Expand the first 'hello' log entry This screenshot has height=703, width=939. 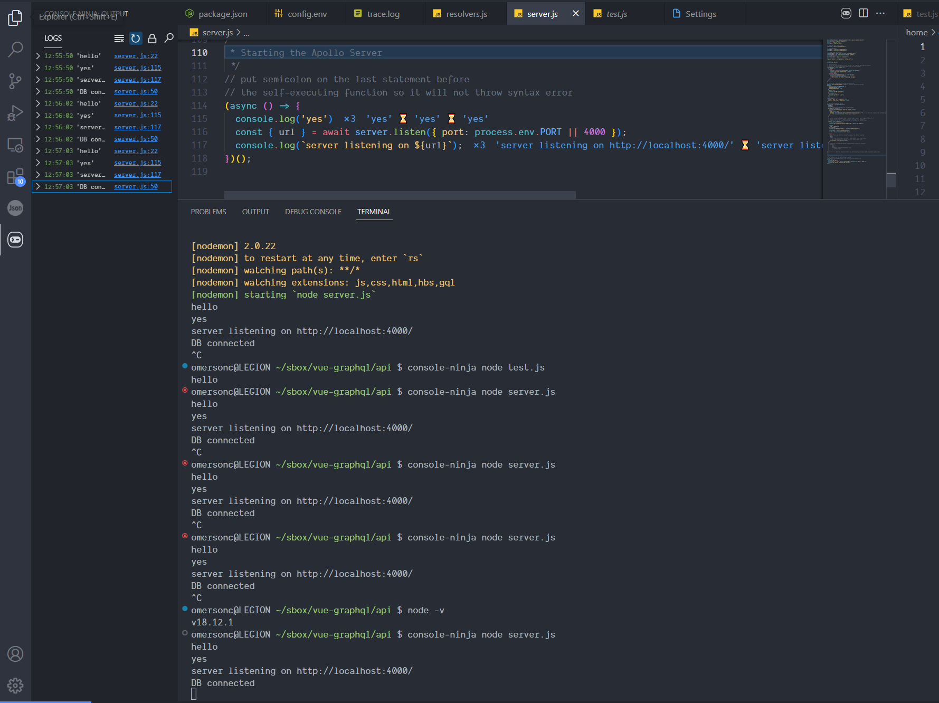tap(37, 55)
